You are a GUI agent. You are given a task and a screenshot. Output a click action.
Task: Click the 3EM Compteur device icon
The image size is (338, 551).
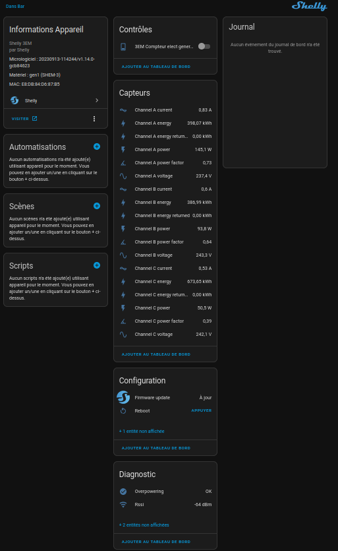click(123, 46)
